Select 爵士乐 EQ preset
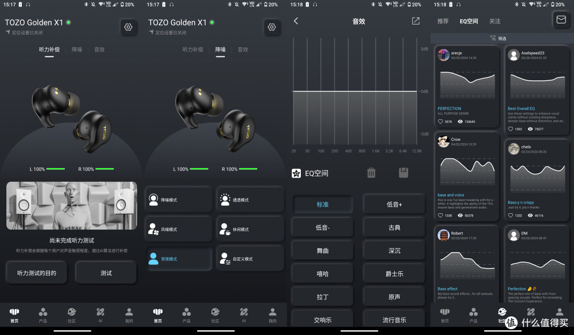This screenshot has height=335, width=574. pyautogui.click(x=394, y=273)
